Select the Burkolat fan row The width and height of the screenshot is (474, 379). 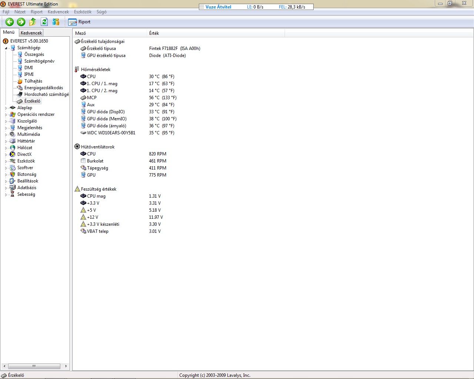[x=123, y=161]
